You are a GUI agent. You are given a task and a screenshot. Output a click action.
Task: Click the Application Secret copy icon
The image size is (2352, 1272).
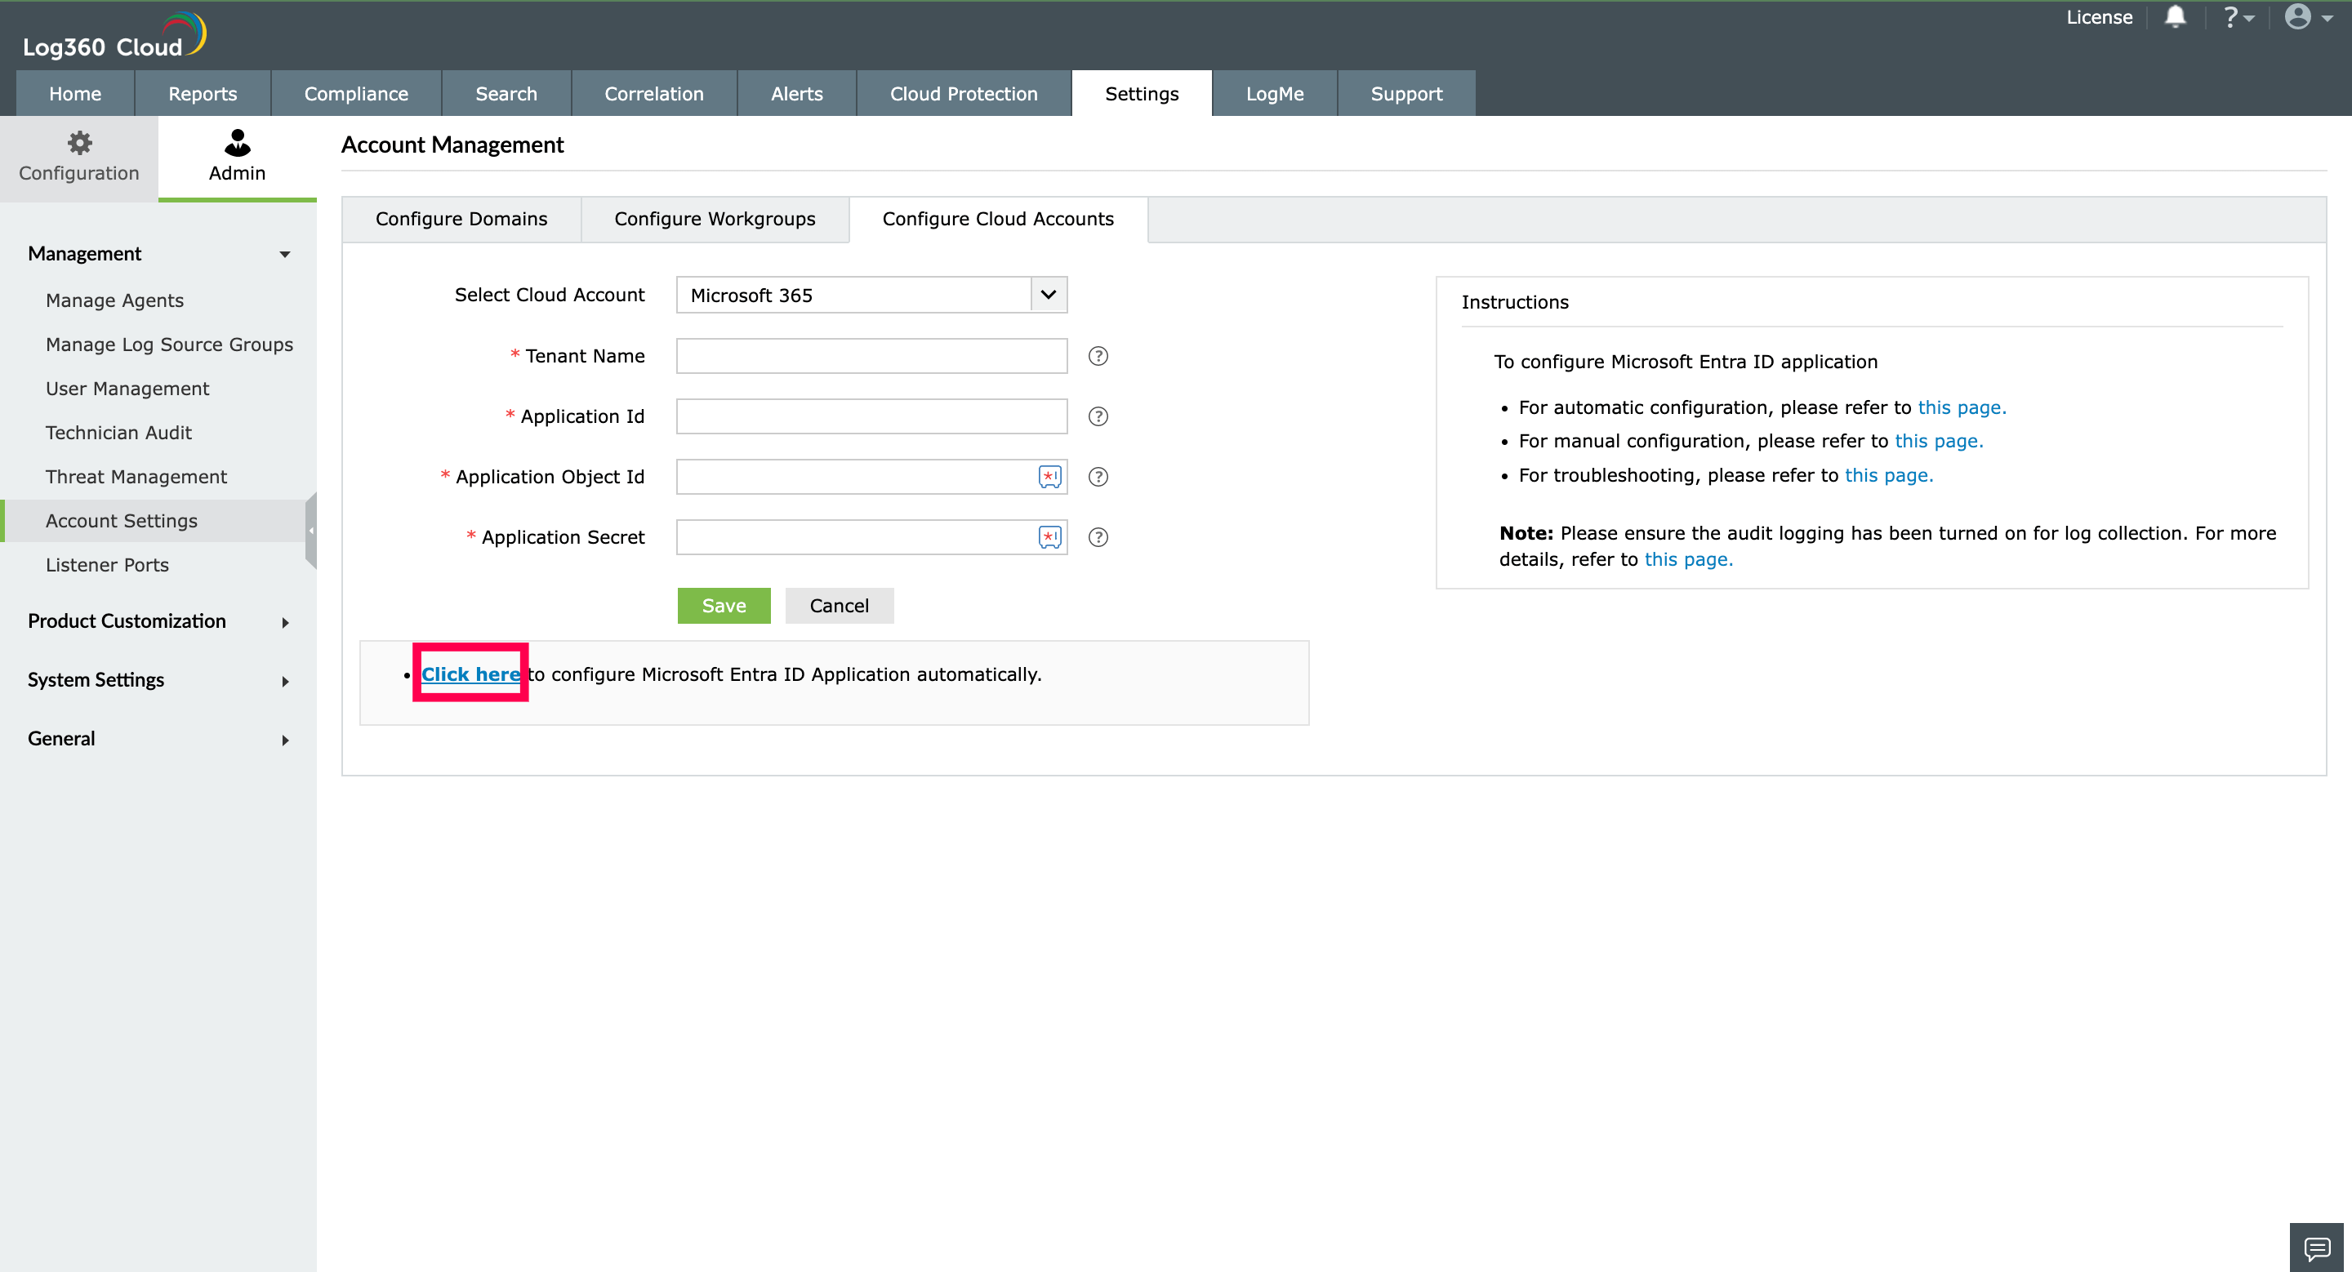point(1050,536)
